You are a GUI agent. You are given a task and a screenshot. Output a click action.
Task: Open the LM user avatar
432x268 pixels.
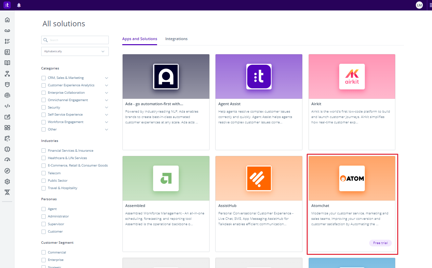pos(419,5)
